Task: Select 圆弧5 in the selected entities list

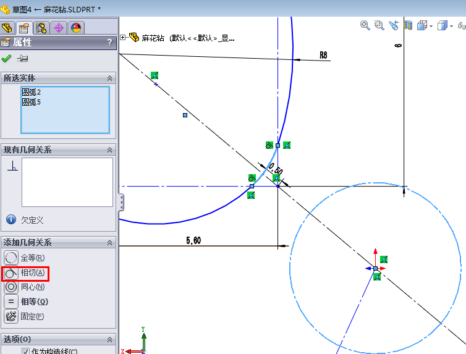Action: (32, 102)
